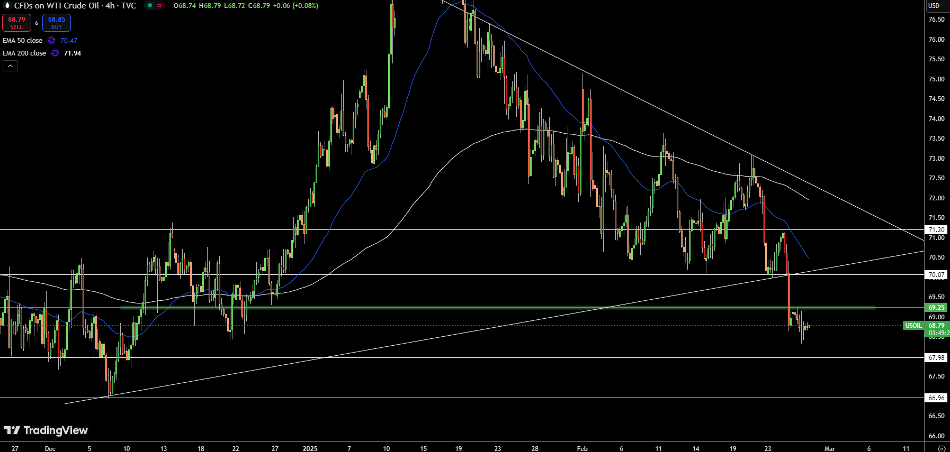Click the change value +0.06 (+0.08%)

tap(295, 5)
